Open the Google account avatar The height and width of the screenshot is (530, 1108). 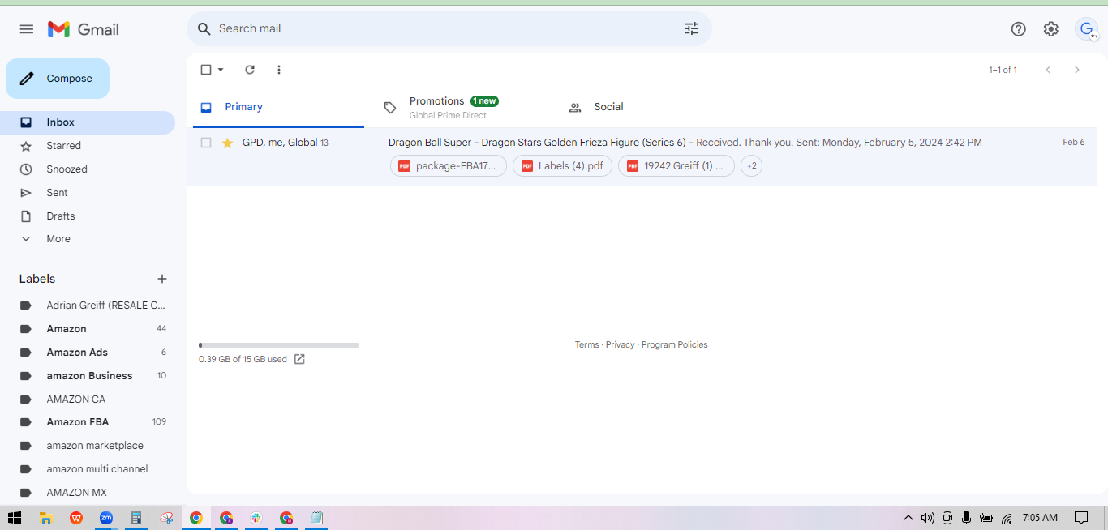[1086, 29]
